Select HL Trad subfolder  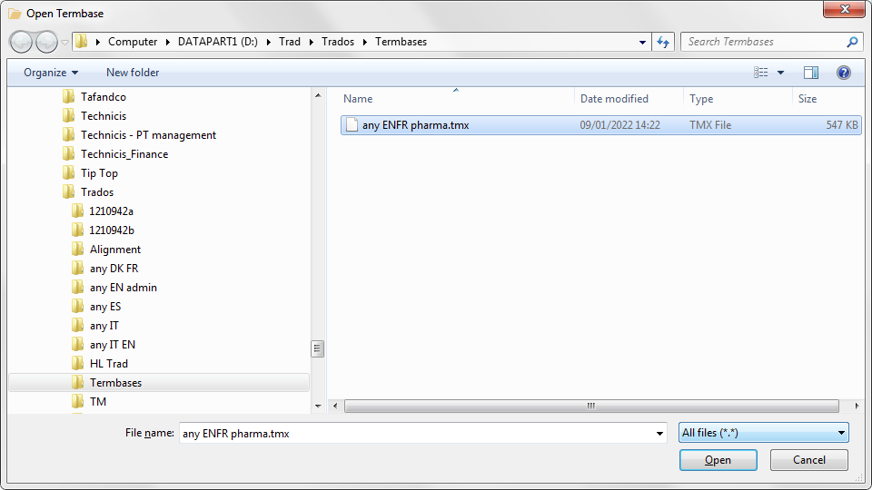click(108, 363)
